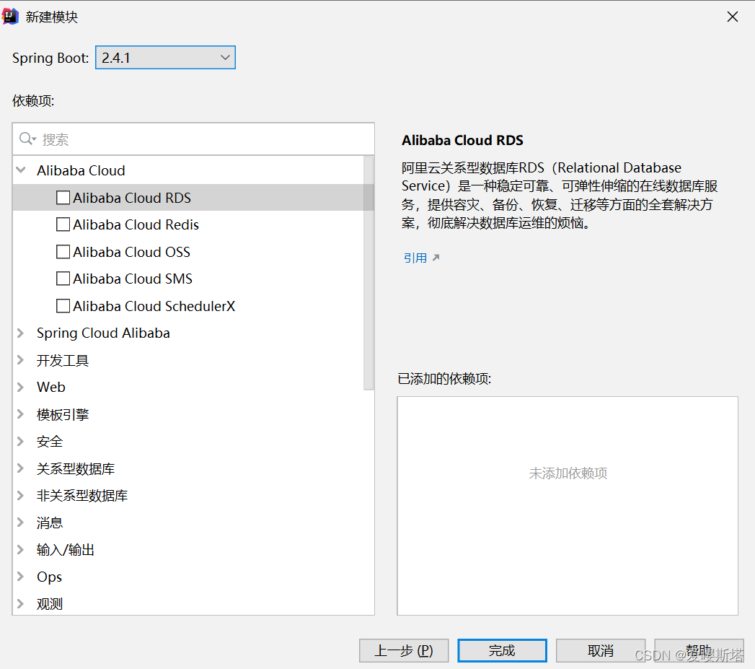The height and width of the screenshot is (669, 755).
Task: Expand the 非关系型数据库 category
Action: [21, 495]
